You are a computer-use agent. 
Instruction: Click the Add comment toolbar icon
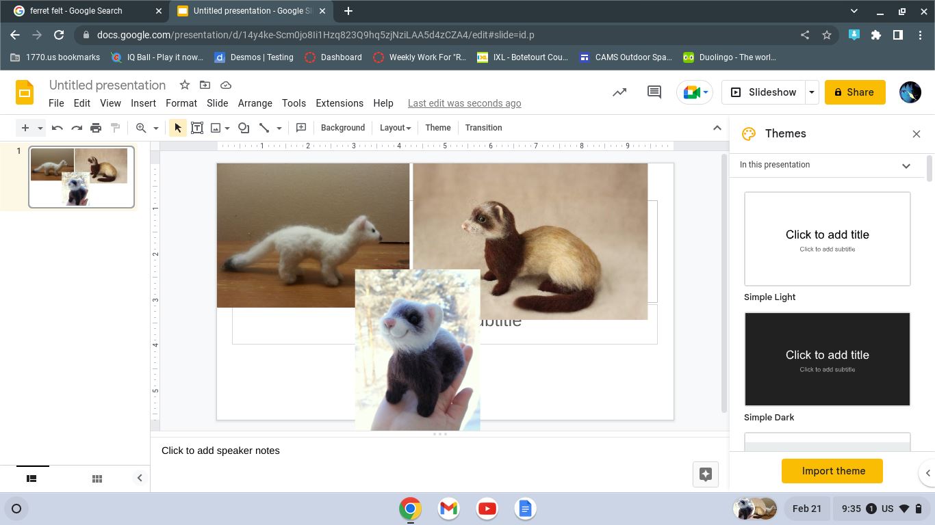click(x=300, y=128)
